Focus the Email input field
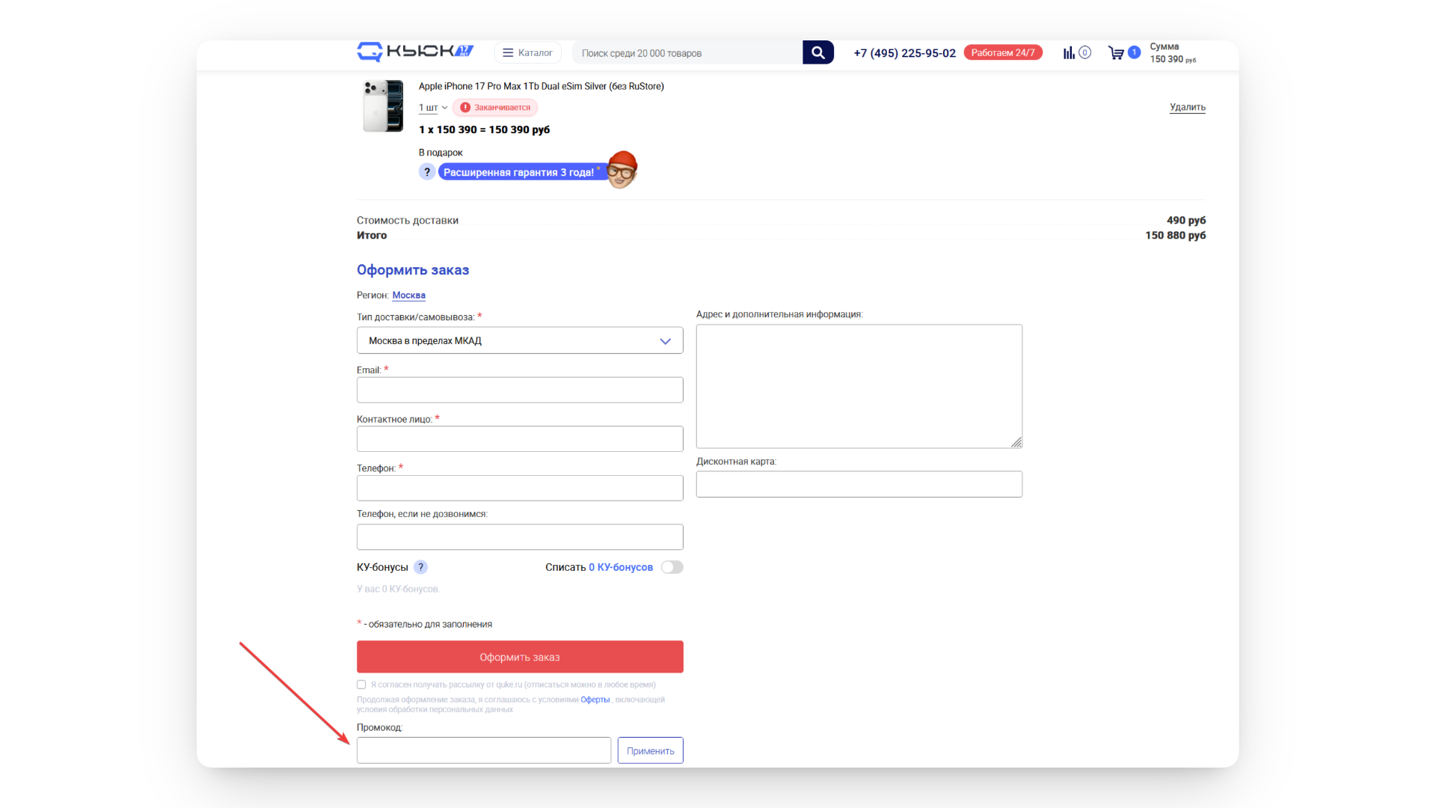This screenshot has height=808, width=1436. [x=520, y=390]
